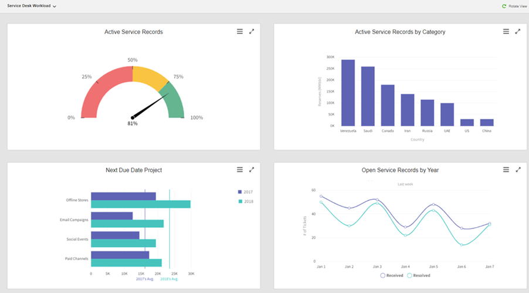529x293 pixels.
Task: Click the Rotate View link
Action: 517,6
